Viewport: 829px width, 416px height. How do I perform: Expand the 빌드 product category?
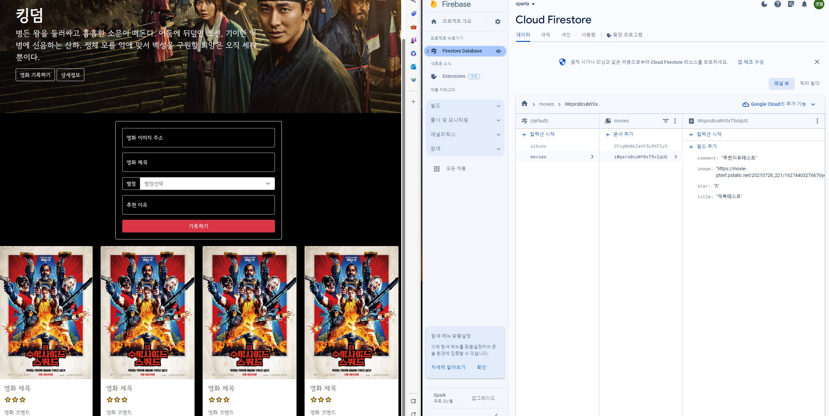[x=465, y=106]
